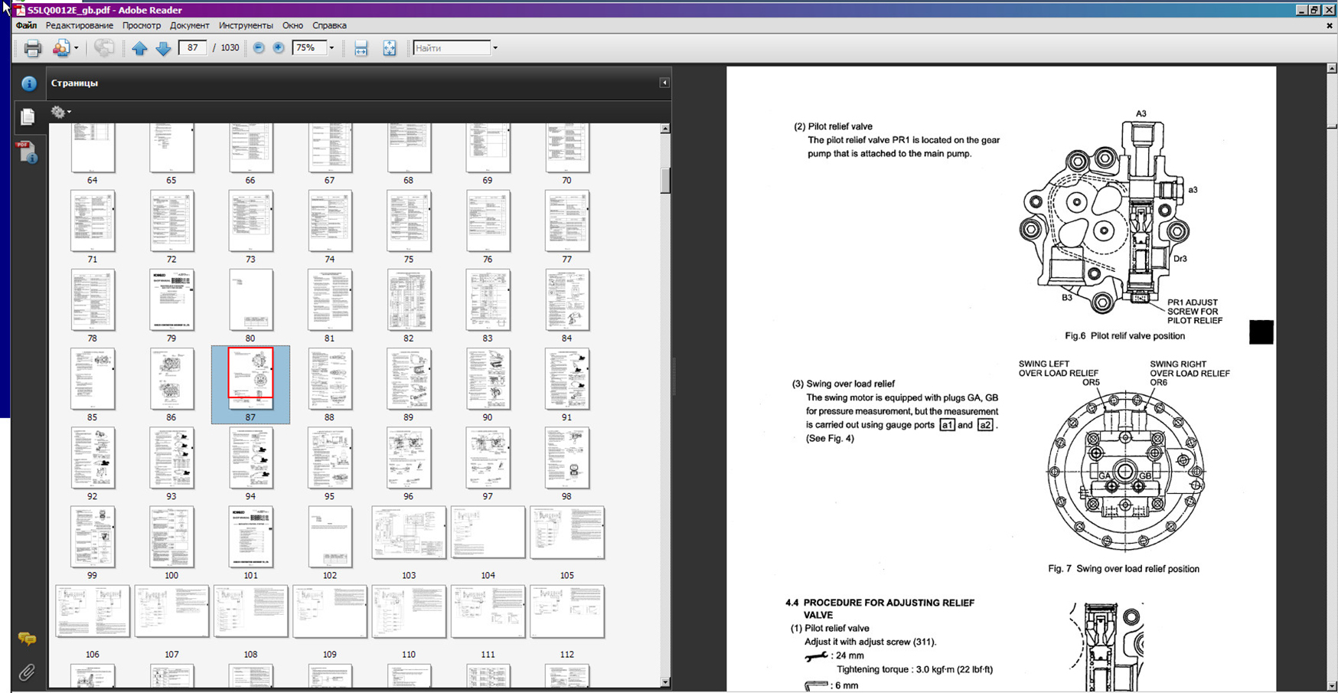Open the comments panel speech-bubble icon
This screenshot has height=693, width=1338.
(27, 638)
